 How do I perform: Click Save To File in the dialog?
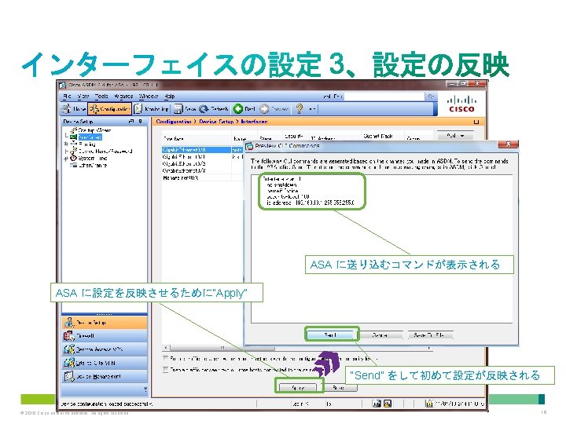[x=430, y=335]
